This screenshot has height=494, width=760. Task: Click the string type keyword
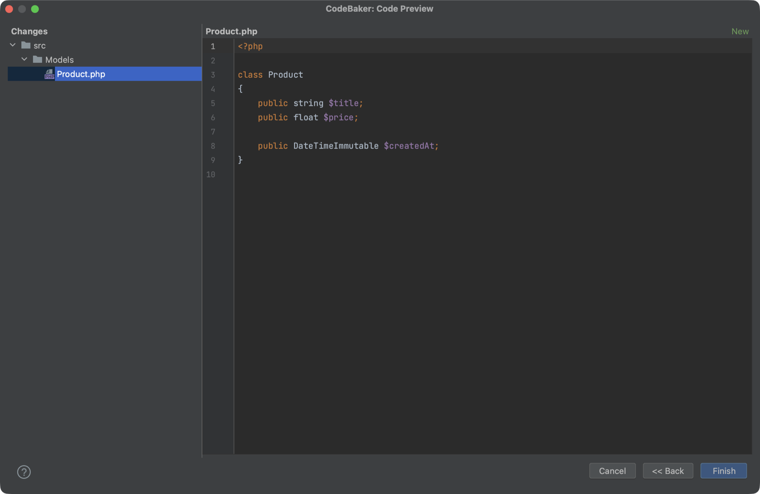click(308, 103)
